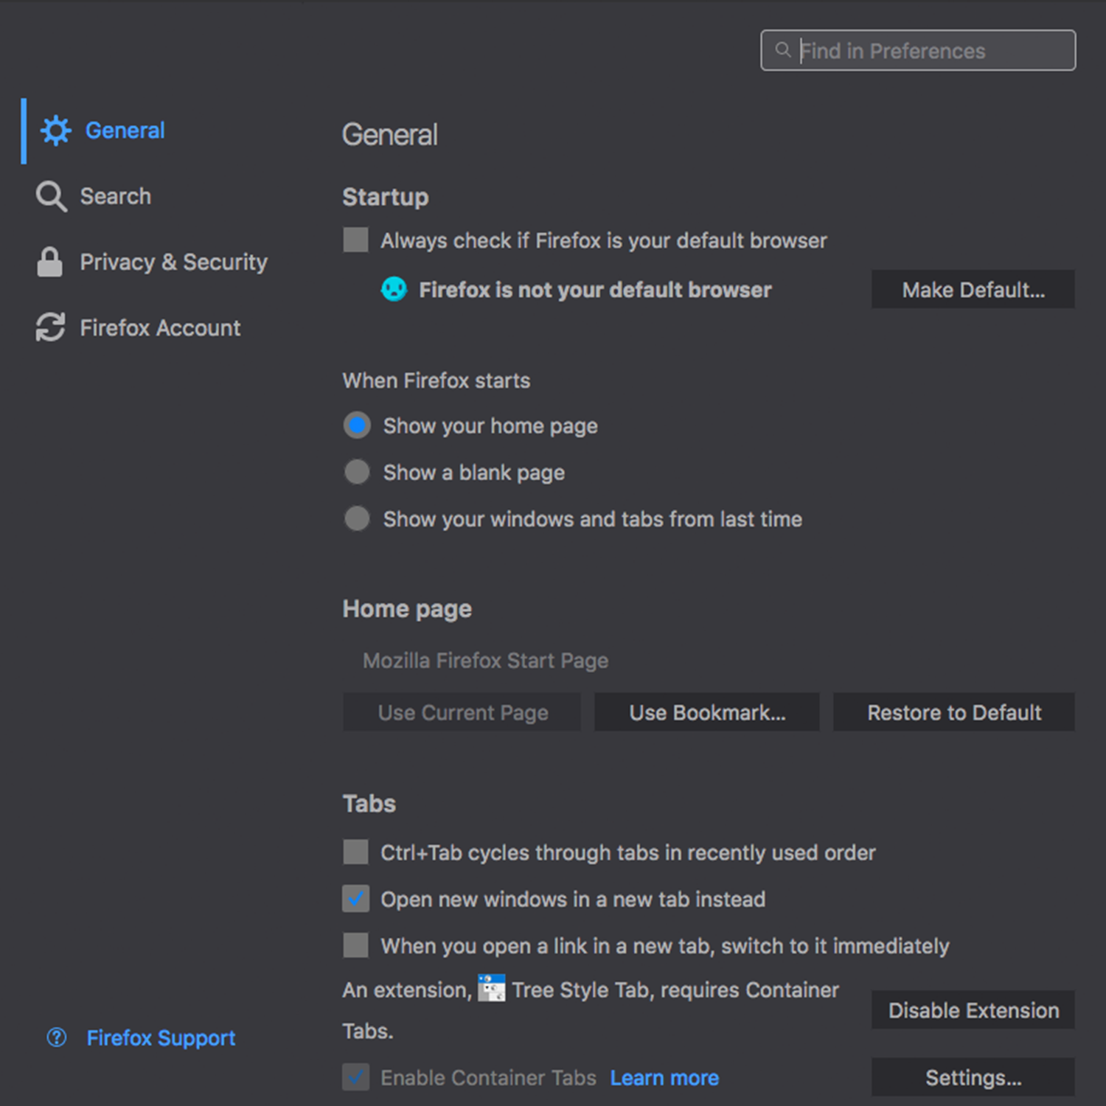Click the Make Default... button
Screen dimensions: 1106x1106
[x=973, y=289]
